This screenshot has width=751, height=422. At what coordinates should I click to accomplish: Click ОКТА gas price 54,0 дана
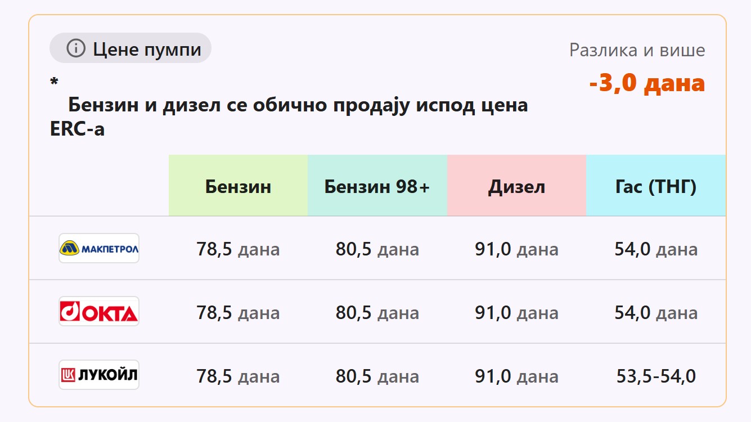tap(656, 312)
